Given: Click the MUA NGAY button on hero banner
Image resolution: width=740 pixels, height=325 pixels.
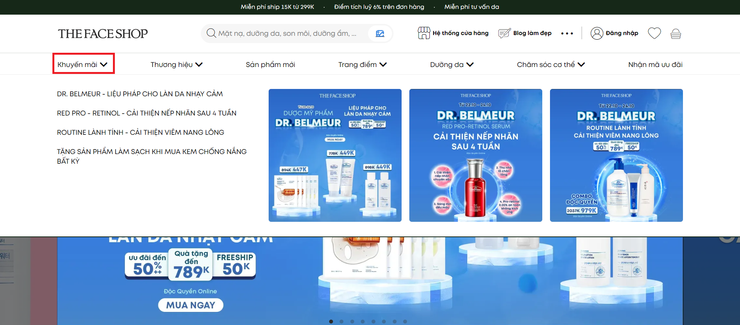Looking at the screenshot, I should point(191,305).
